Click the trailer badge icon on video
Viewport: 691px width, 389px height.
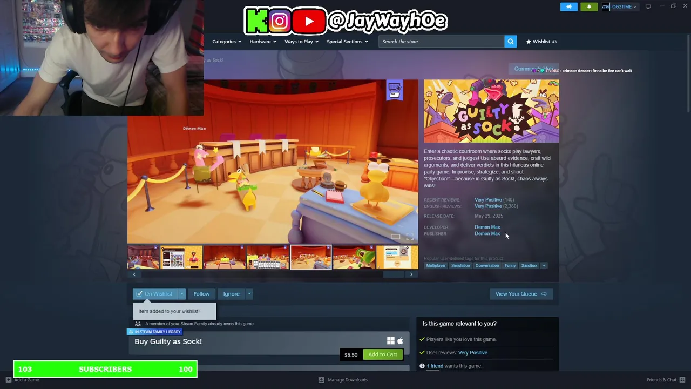pyautogui.click(x=395, y=91)
